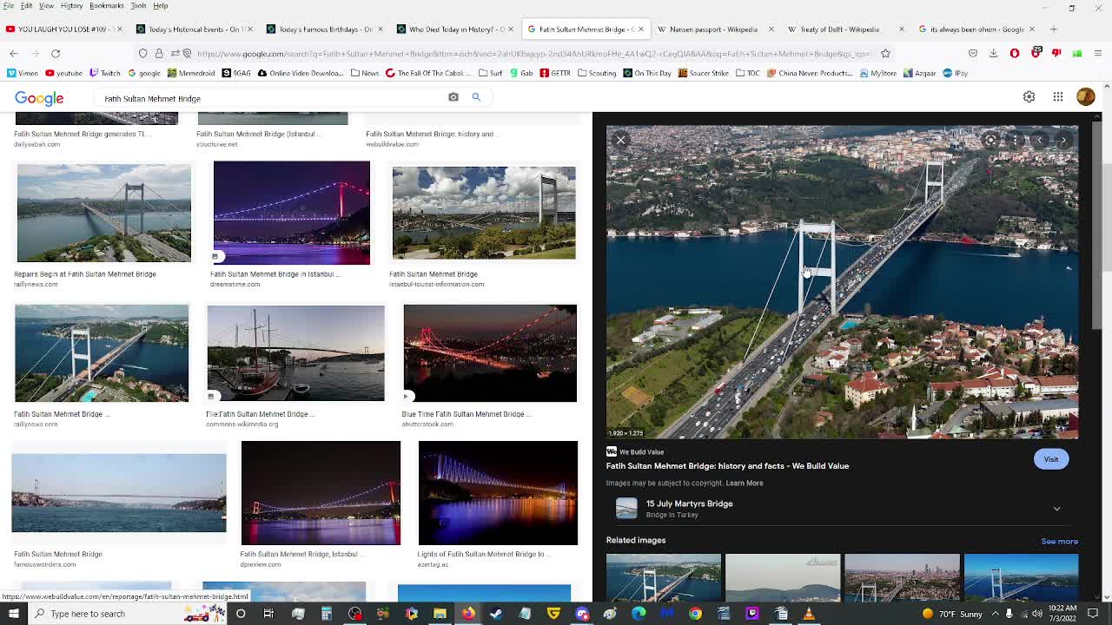
Task: Open the Firefox downloads arrow
Action: [x=993, y=53]
